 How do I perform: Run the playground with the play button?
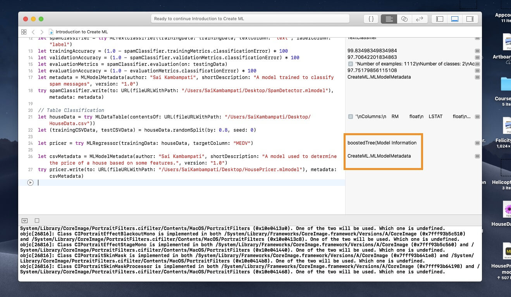[x=30, y=182]
